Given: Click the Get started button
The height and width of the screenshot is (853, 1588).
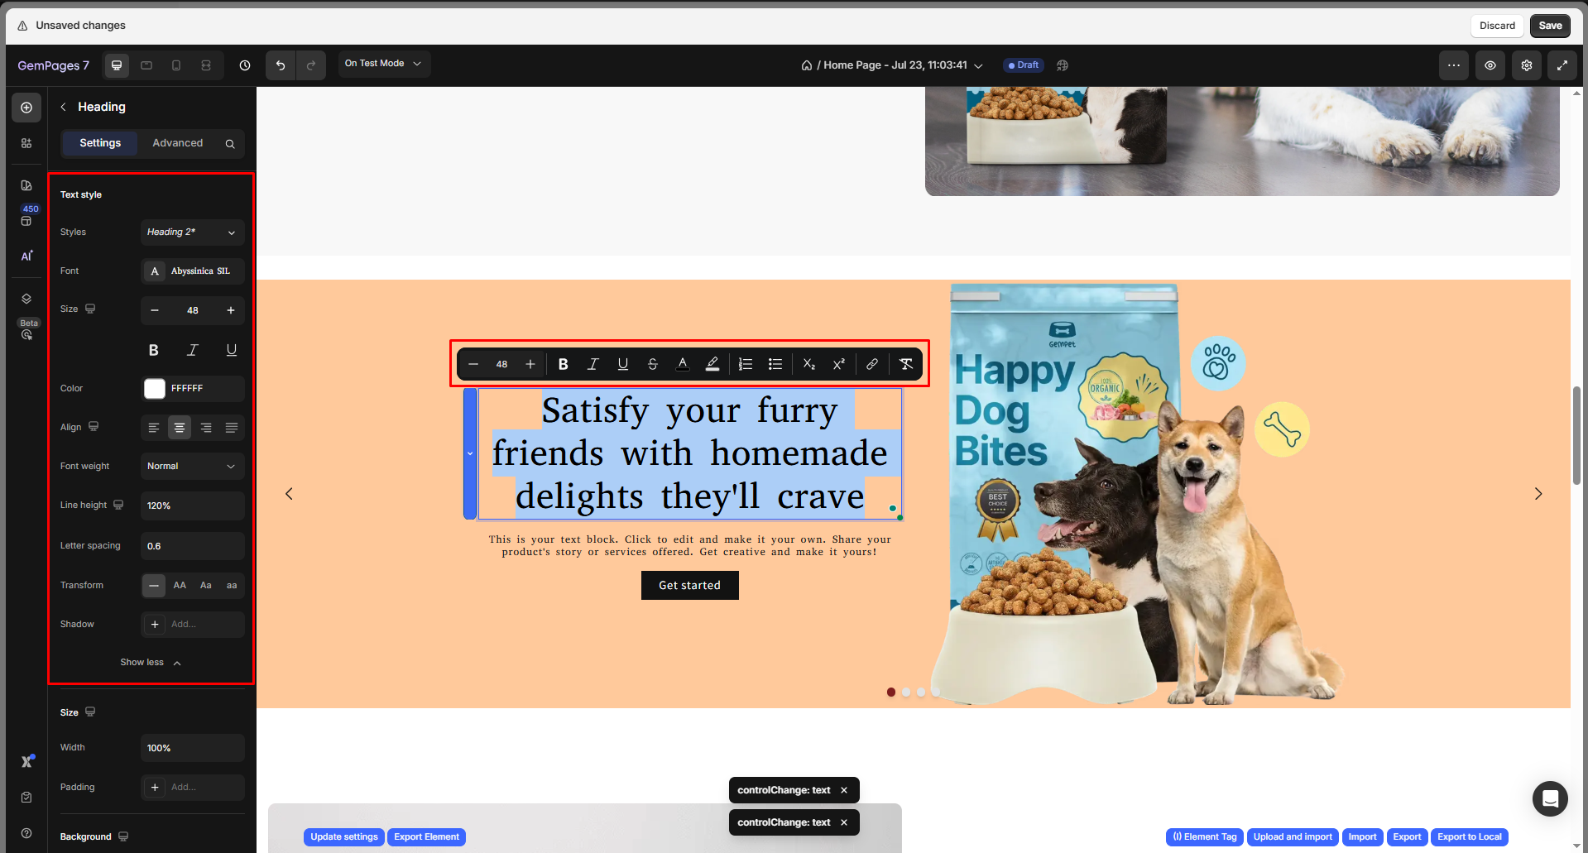Looking at the screenshot, I should pyautogui.click(x=689, y=585).
